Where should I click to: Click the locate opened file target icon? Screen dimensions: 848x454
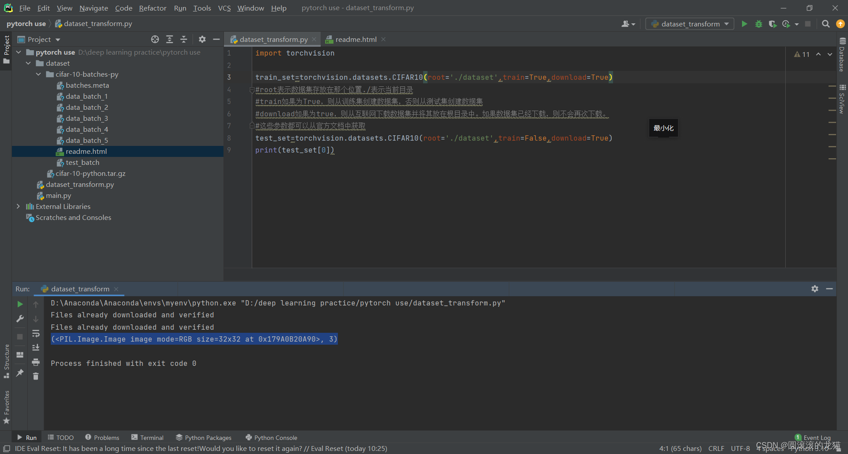pyautogui.click(x=155, y=39)
